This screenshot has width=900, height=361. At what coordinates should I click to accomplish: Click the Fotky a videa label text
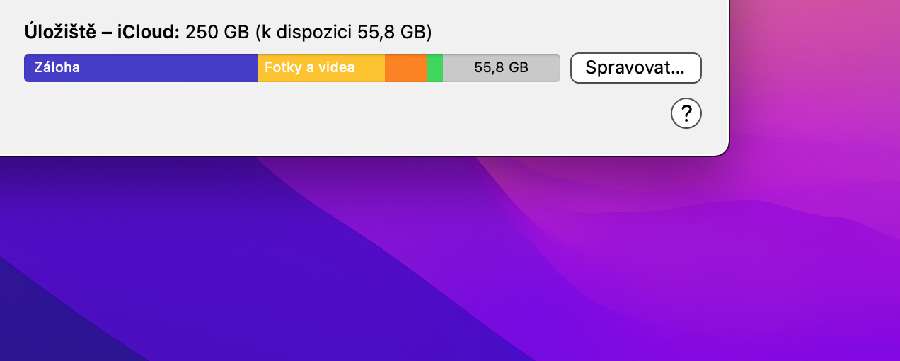tap(309, 68)
